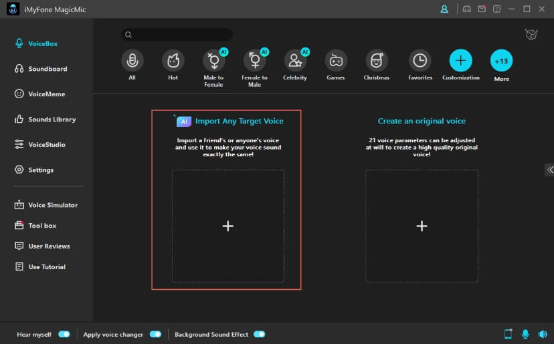554x344 pixels.
Task: Add an original voice via plus box
Action: coord(422,226)
